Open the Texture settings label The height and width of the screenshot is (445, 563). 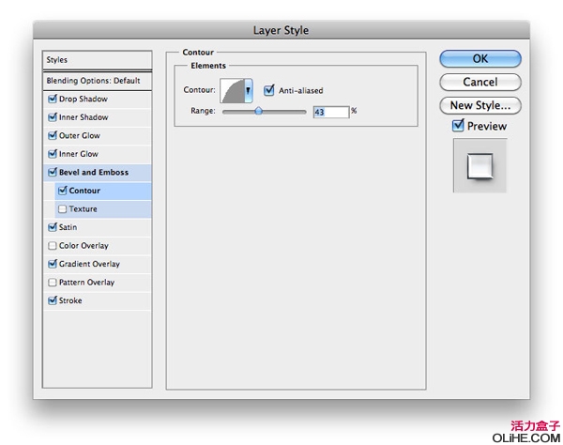pos(84,208)
